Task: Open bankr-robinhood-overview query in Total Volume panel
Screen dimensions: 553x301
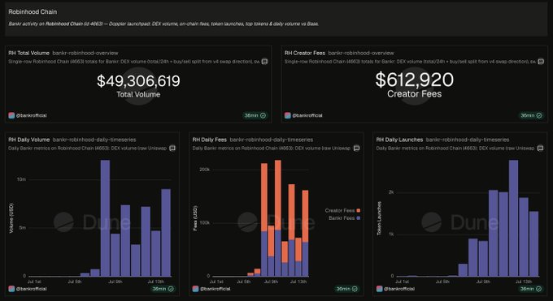Action: tap(85, 54)
